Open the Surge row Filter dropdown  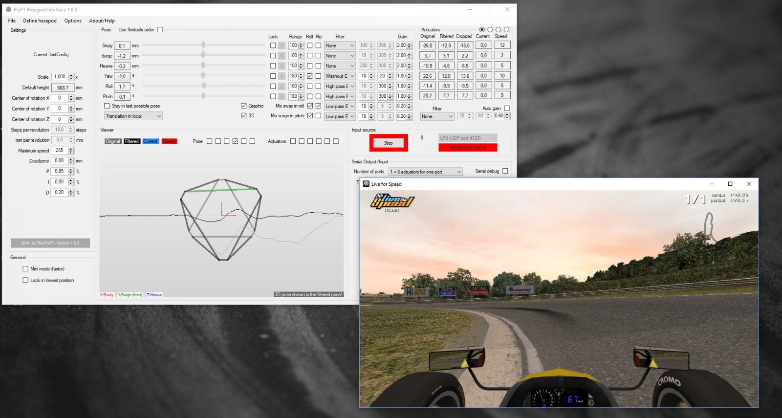point(340,56)
